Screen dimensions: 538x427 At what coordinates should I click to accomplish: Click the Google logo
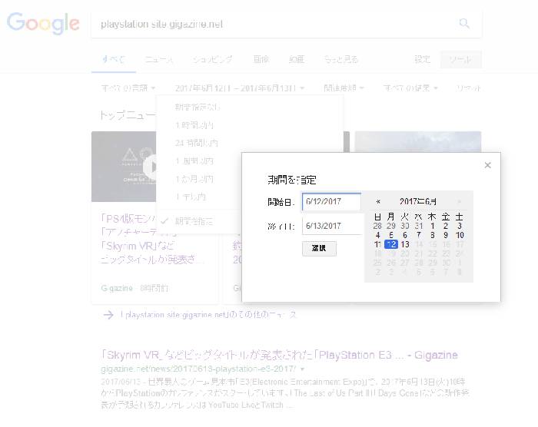coord(43,23)
